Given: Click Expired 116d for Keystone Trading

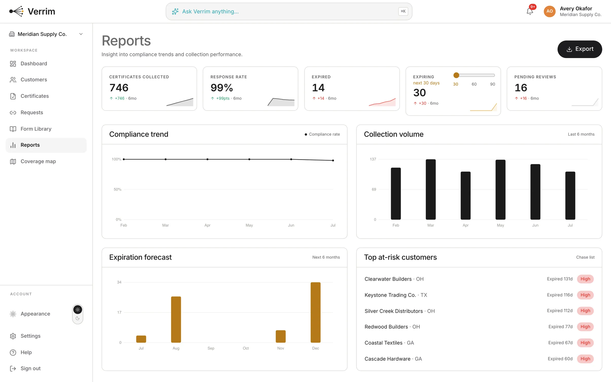Looking at the screenshot, I should click(560, 295).
